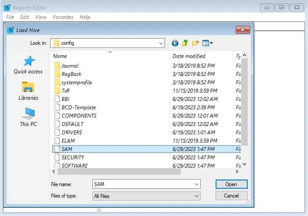Select the DEFAULT file icon
This screenshot has height=216, width=308.
click(57, 124)
